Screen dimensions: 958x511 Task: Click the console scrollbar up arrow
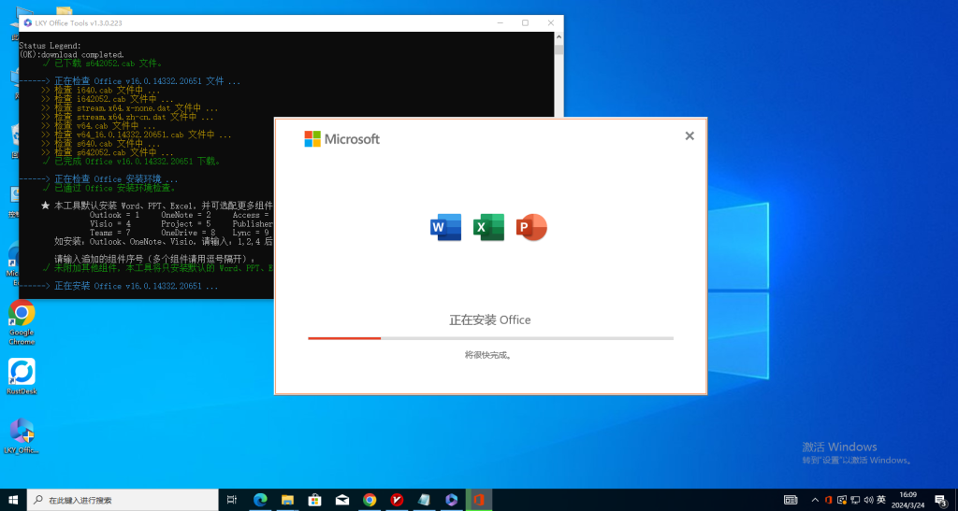[x=559, y=36]
